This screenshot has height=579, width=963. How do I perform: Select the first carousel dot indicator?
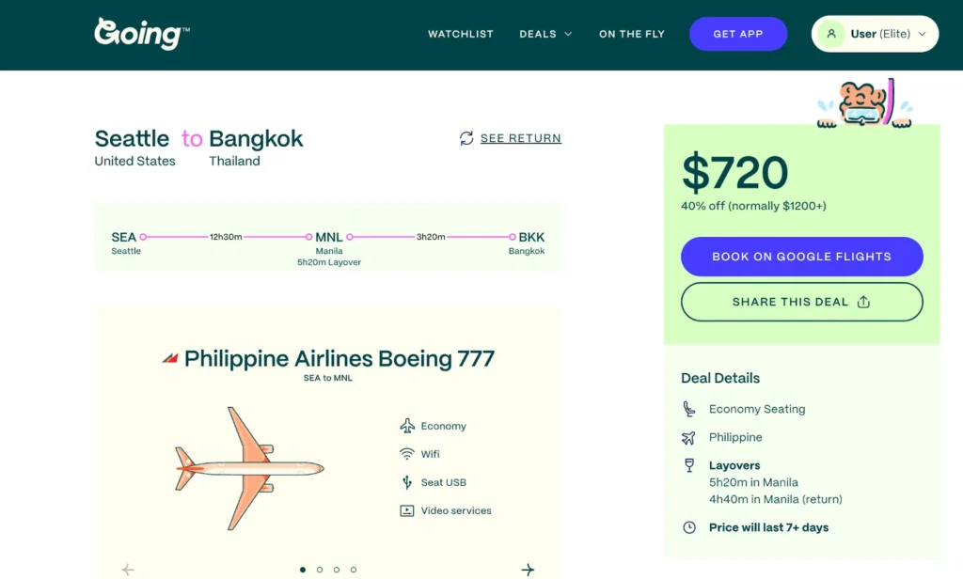click(303, 569)
